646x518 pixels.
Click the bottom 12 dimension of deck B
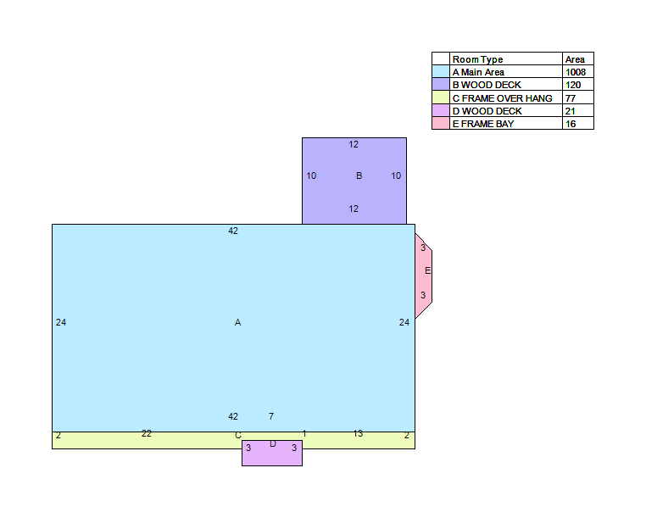[354, 209]
